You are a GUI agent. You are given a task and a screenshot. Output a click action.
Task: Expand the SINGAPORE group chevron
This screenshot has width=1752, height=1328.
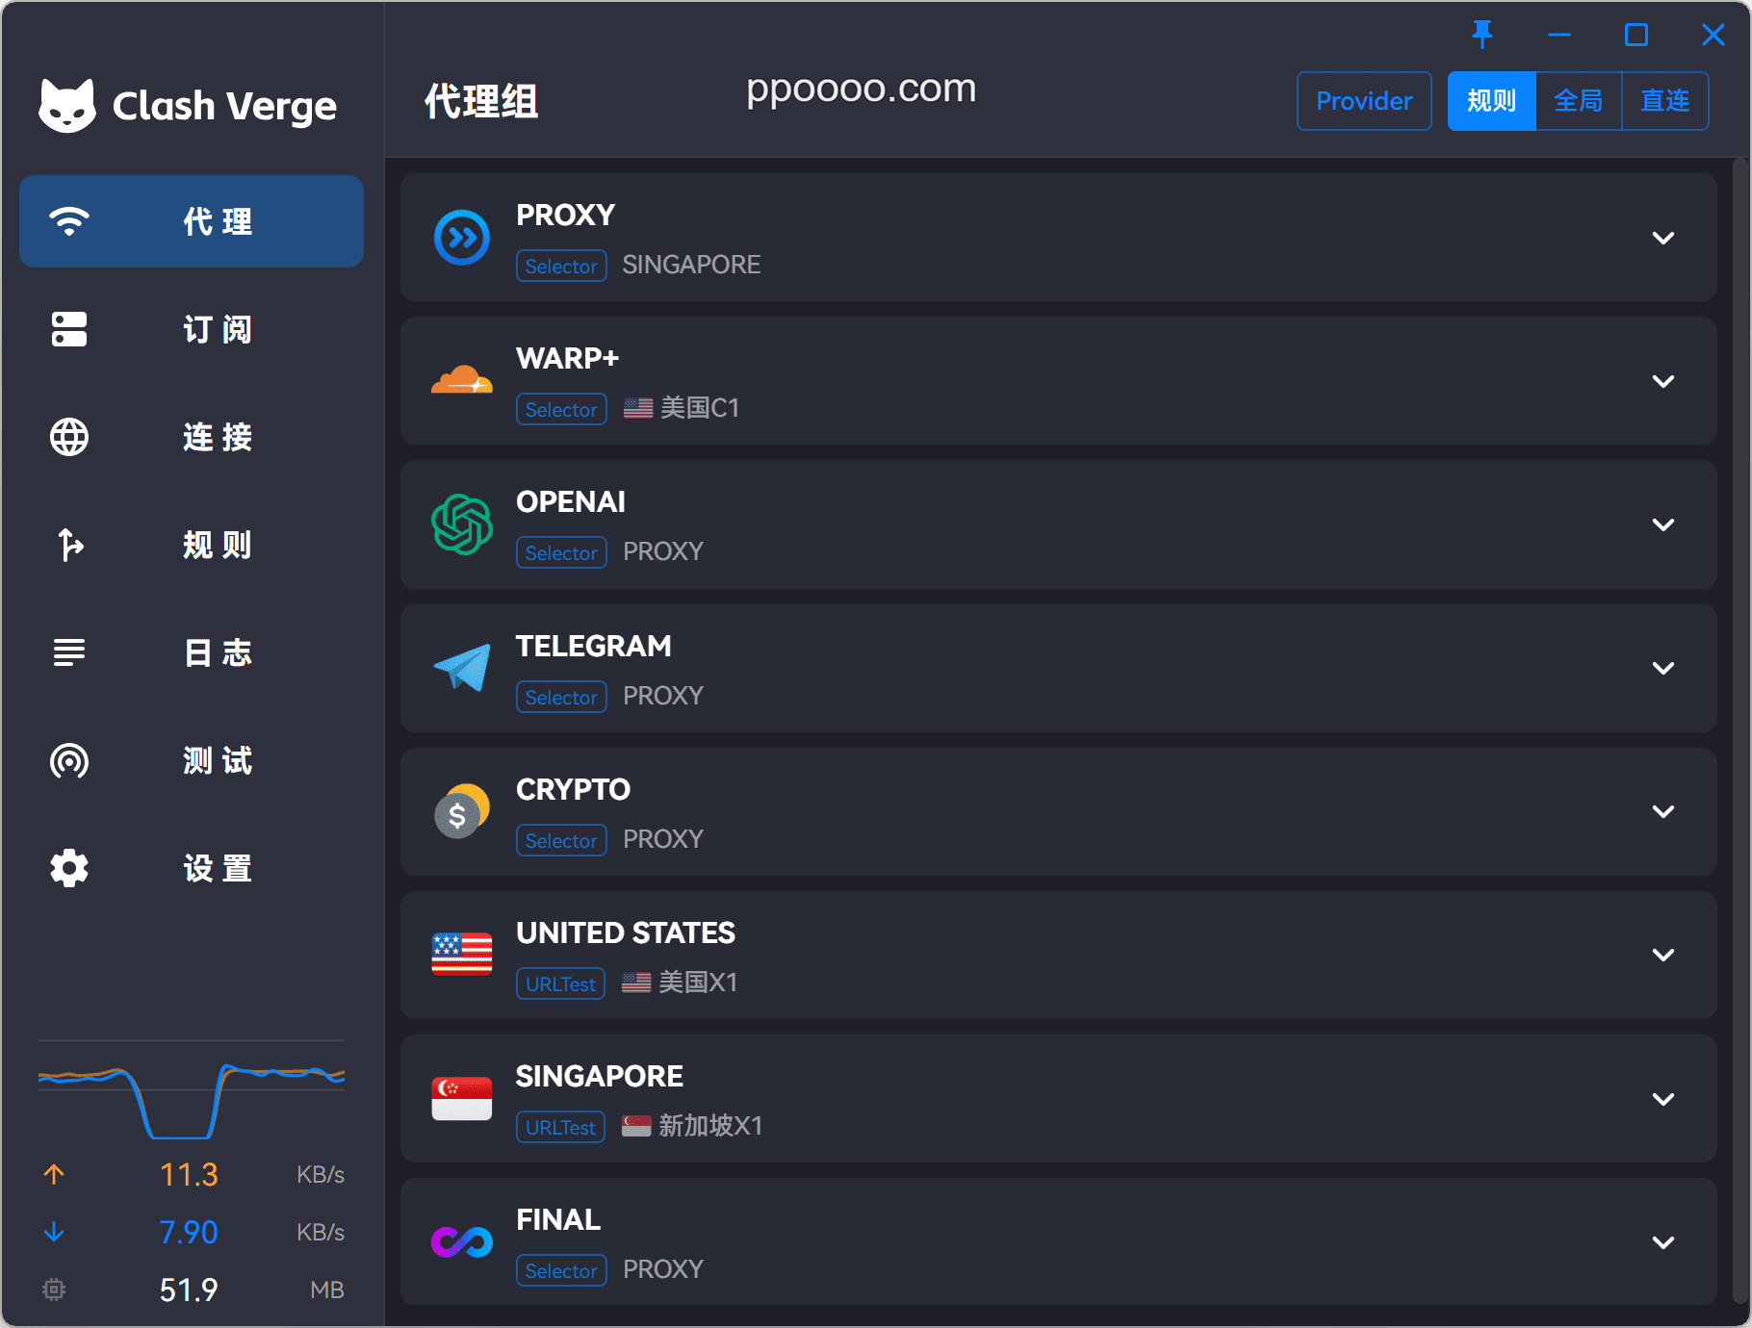pos(1663,1099)
